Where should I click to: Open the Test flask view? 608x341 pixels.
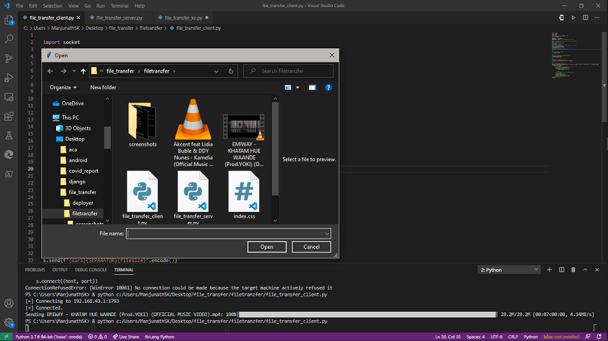[9, 136]
